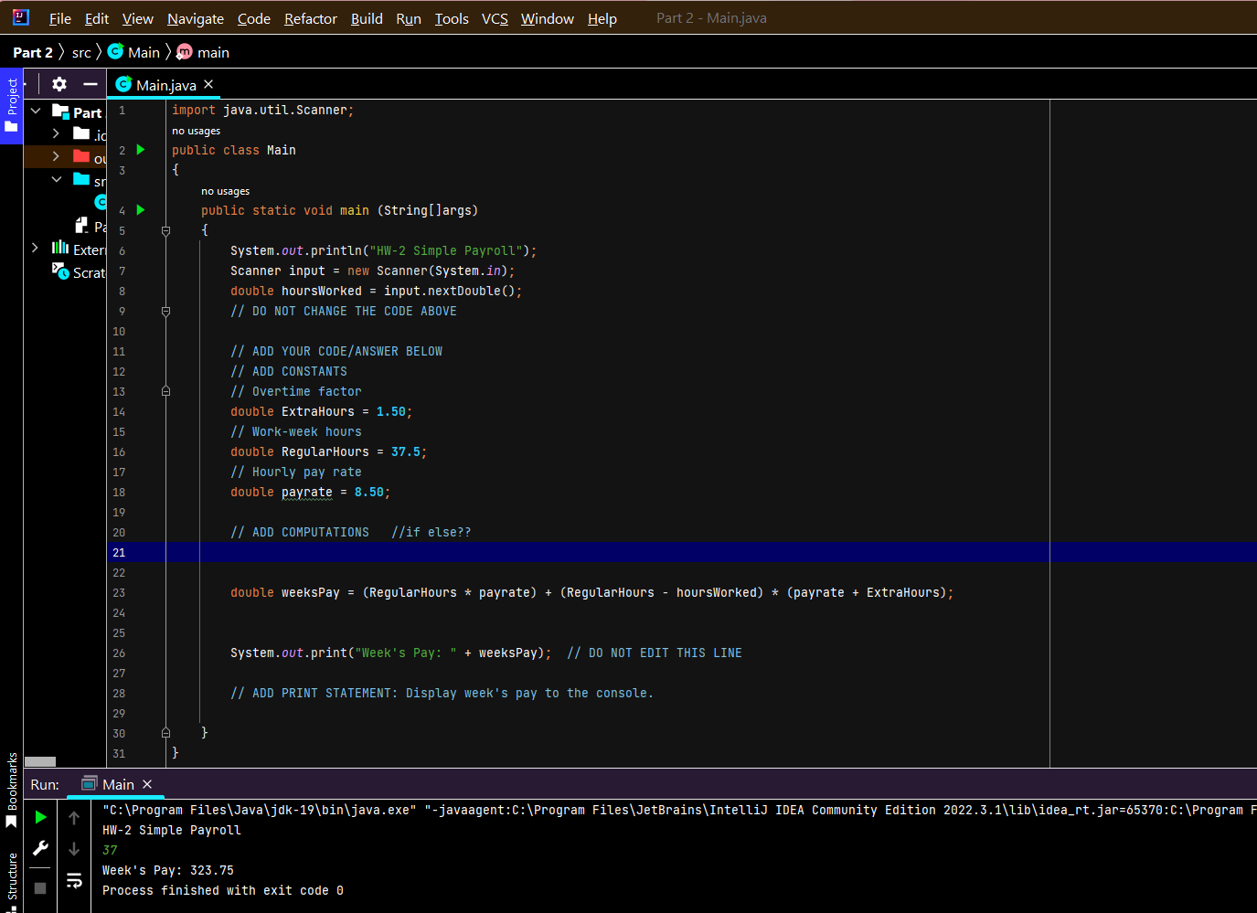
Task: Collapse the Part 2 root project node
Action: click(36, 111)
